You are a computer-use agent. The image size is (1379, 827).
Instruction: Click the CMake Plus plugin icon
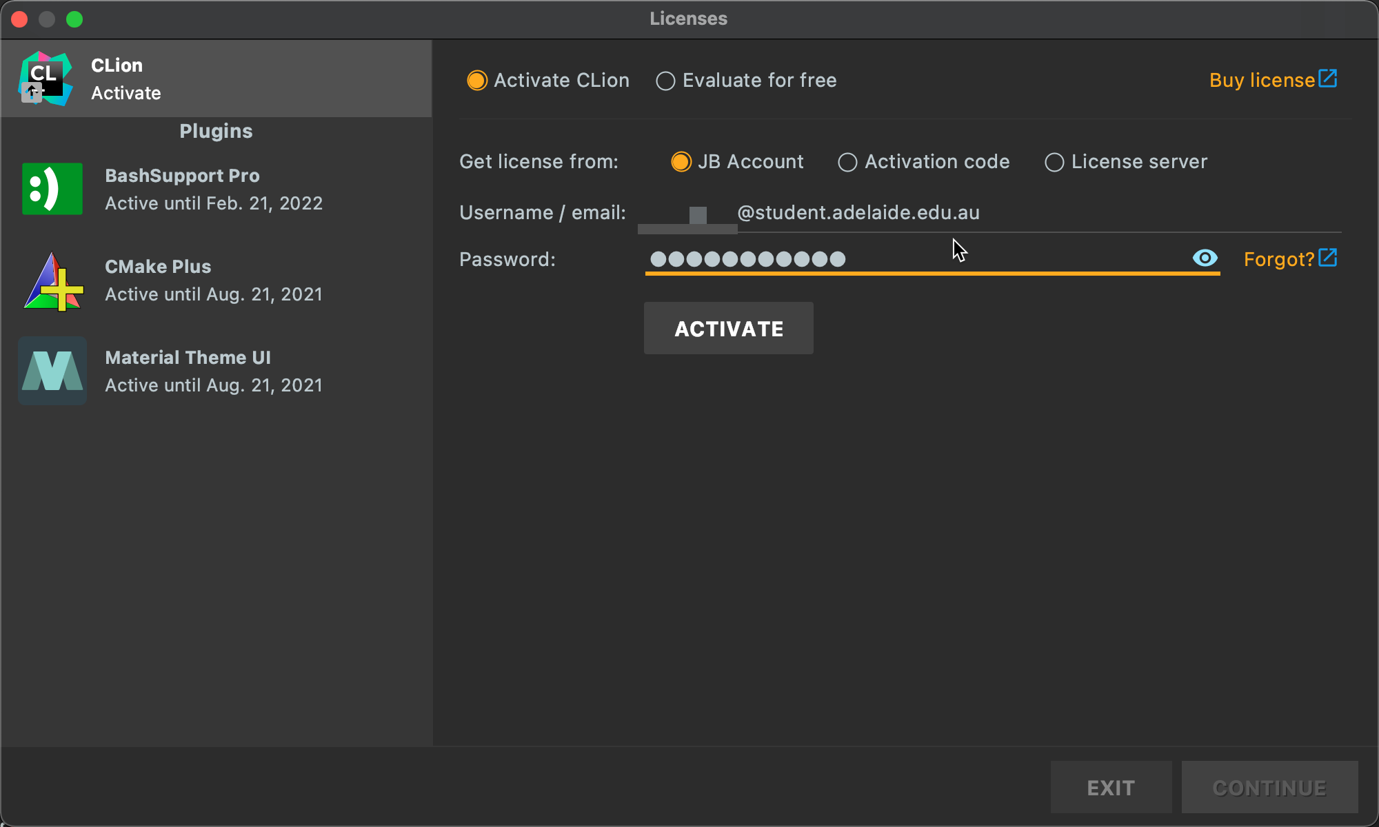point(53,280)
